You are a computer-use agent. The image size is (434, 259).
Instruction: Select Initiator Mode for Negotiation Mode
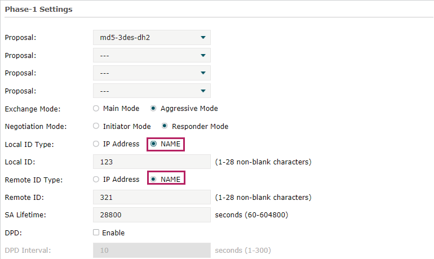[x=96, y=126]
